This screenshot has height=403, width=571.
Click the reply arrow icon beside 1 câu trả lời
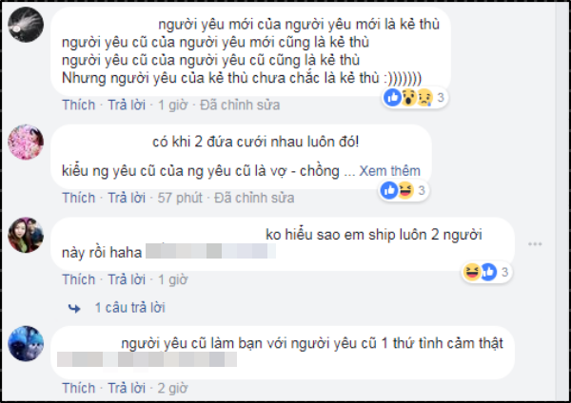click(74, 309)
